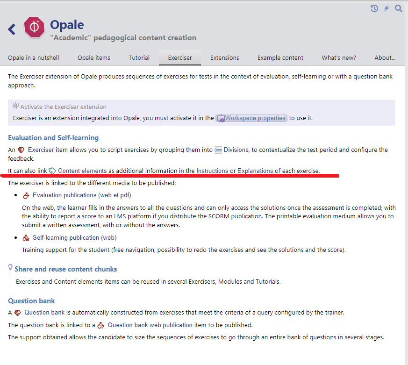Open the Tutorial tab
408x365 pixels.
[139, 58]
